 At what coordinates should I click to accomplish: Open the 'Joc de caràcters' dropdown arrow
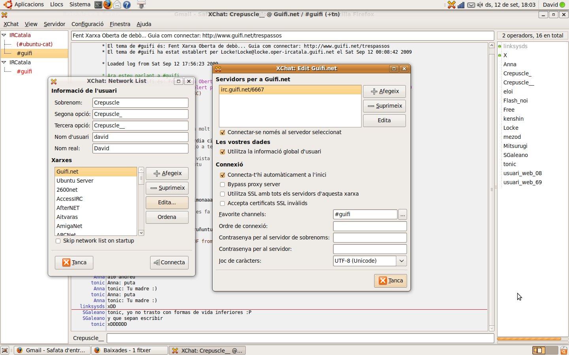click(401, 261)
